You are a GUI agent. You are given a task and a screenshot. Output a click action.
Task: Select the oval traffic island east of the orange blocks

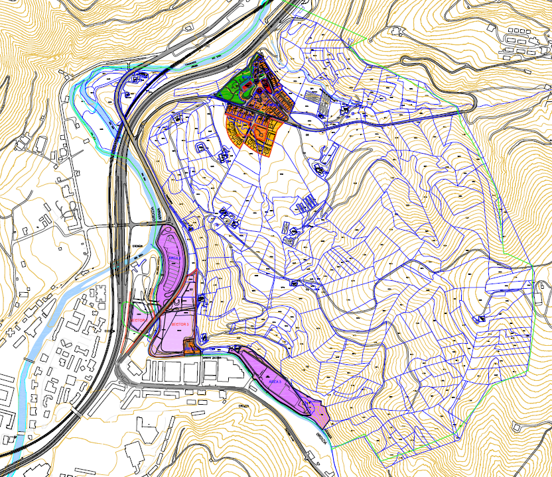[310, 121]
